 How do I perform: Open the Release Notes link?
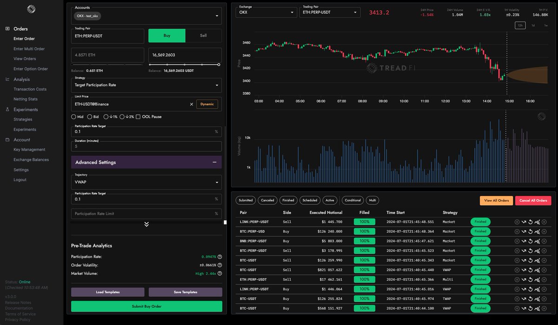18,302
